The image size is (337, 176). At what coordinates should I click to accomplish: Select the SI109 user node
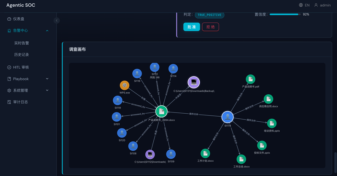point(171,154)
